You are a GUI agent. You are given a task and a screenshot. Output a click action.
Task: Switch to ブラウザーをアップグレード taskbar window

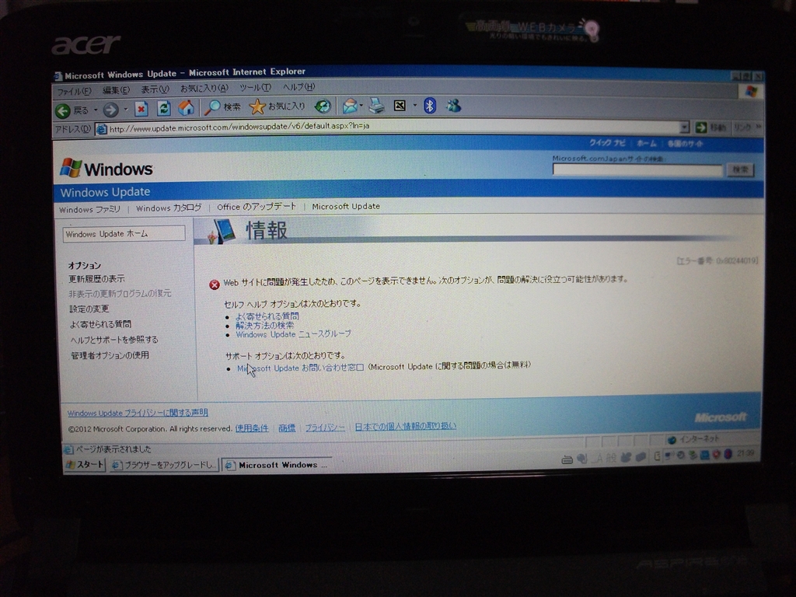tap(164, 465)
